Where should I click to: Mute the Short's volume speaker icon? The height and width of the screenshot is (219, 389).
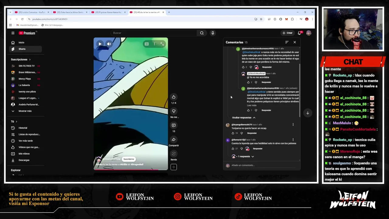point(109,44)
